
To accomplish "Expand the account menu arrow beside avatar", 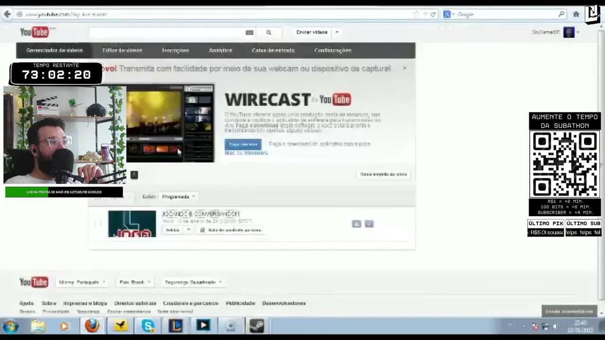I will [x=578, y=33].
